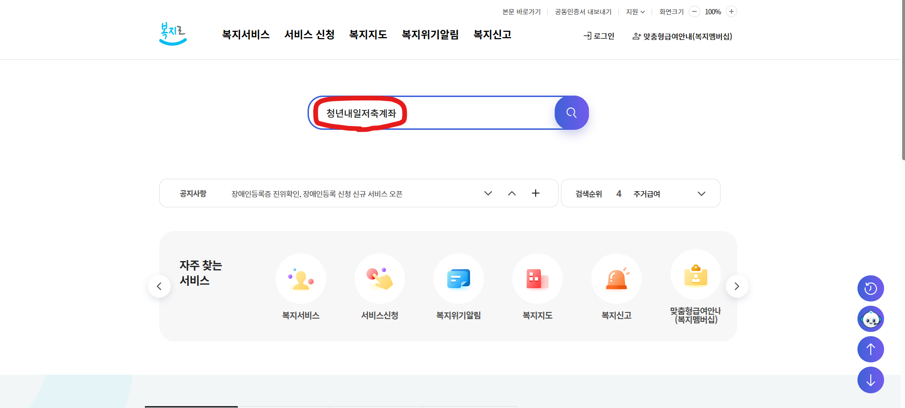This screenshot has width=905, height=408.
Task: Click the 주거급여 ranked search term
Action: point(647,194)
